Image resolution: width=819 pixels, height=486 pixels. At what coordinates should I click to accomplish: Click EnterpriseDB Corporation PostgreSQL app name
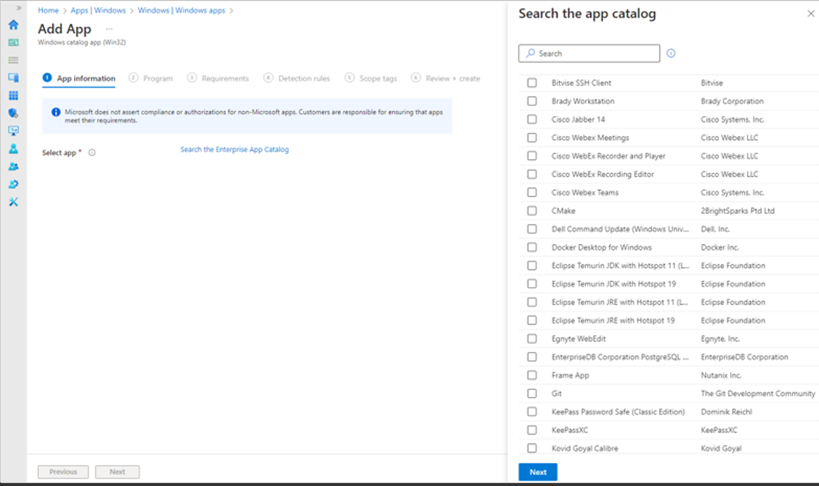coord(620,357)
